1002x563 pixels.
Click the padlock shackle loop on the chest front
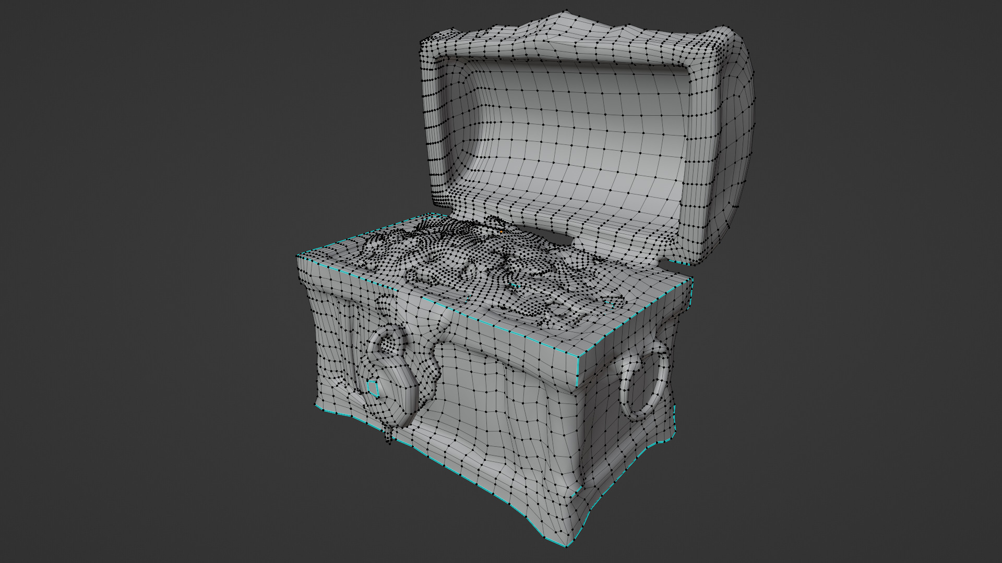(x=387, y=342)
